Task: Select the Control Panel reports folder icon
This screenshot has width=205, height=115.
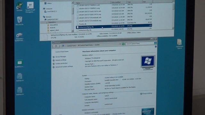Action: point(179,44)
